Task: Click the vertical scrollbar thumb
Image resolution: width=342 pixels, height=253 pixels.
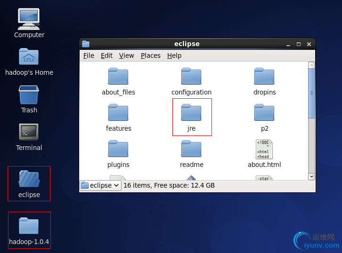Action: tap(311, 94)
